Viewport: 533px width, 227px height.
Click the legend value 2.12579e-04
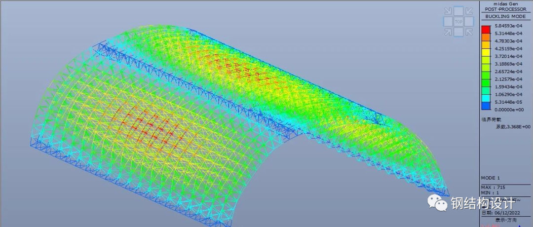(509, 79)
